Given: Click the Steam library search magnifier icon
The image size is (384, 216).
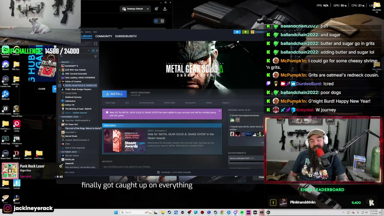Looking at the screenshot, I should point(61,56).
